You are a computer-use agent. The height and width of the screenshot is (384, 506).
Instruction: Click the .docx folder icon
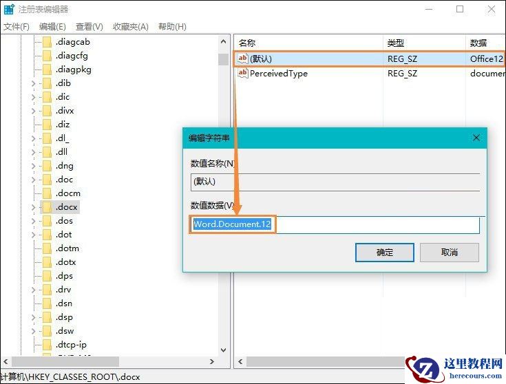click(47, 207)
